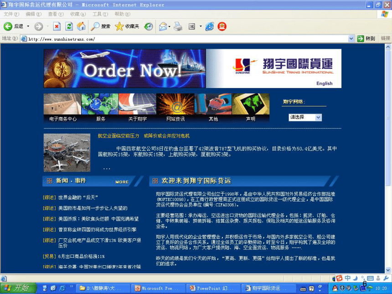The width and height of the screenshot is (392, 294).
Task: Click the red round toolbar icon
Action: (222, 26)
